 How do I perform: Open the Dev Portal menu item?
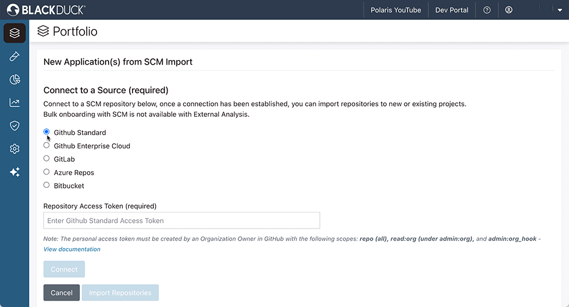point(452,10)
